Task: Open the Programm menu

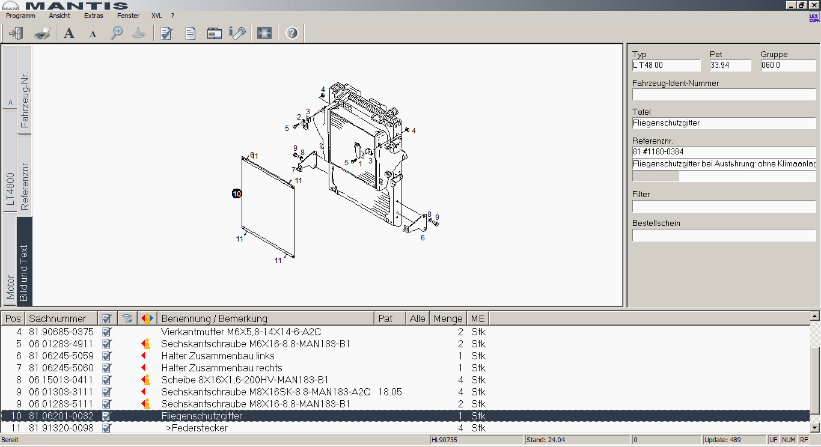Action: click(x=20, y=16)
